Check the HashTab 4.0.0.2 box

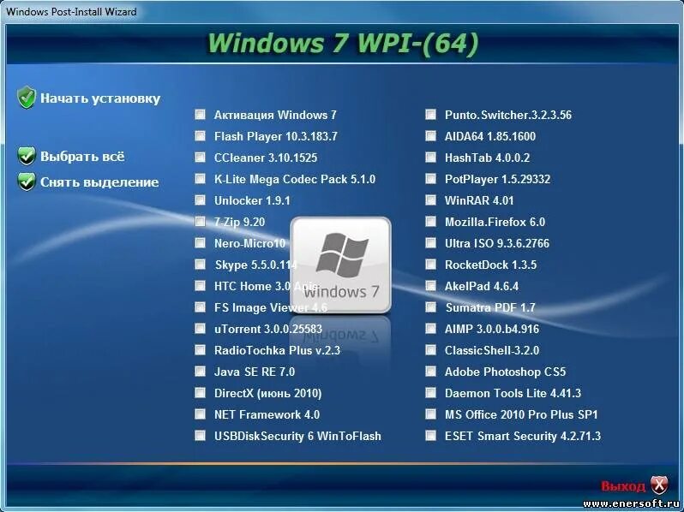[430, 158]
